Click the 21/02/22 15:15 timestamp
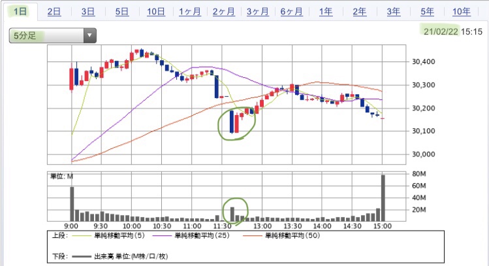Screen dimensions: 489x266 coord(453,31)
